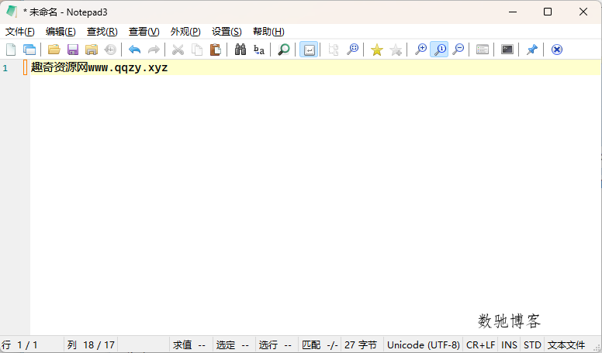The image size is (602, 353).
Task: Open a file with the yellow folder icon
Action: pos(54,50)
